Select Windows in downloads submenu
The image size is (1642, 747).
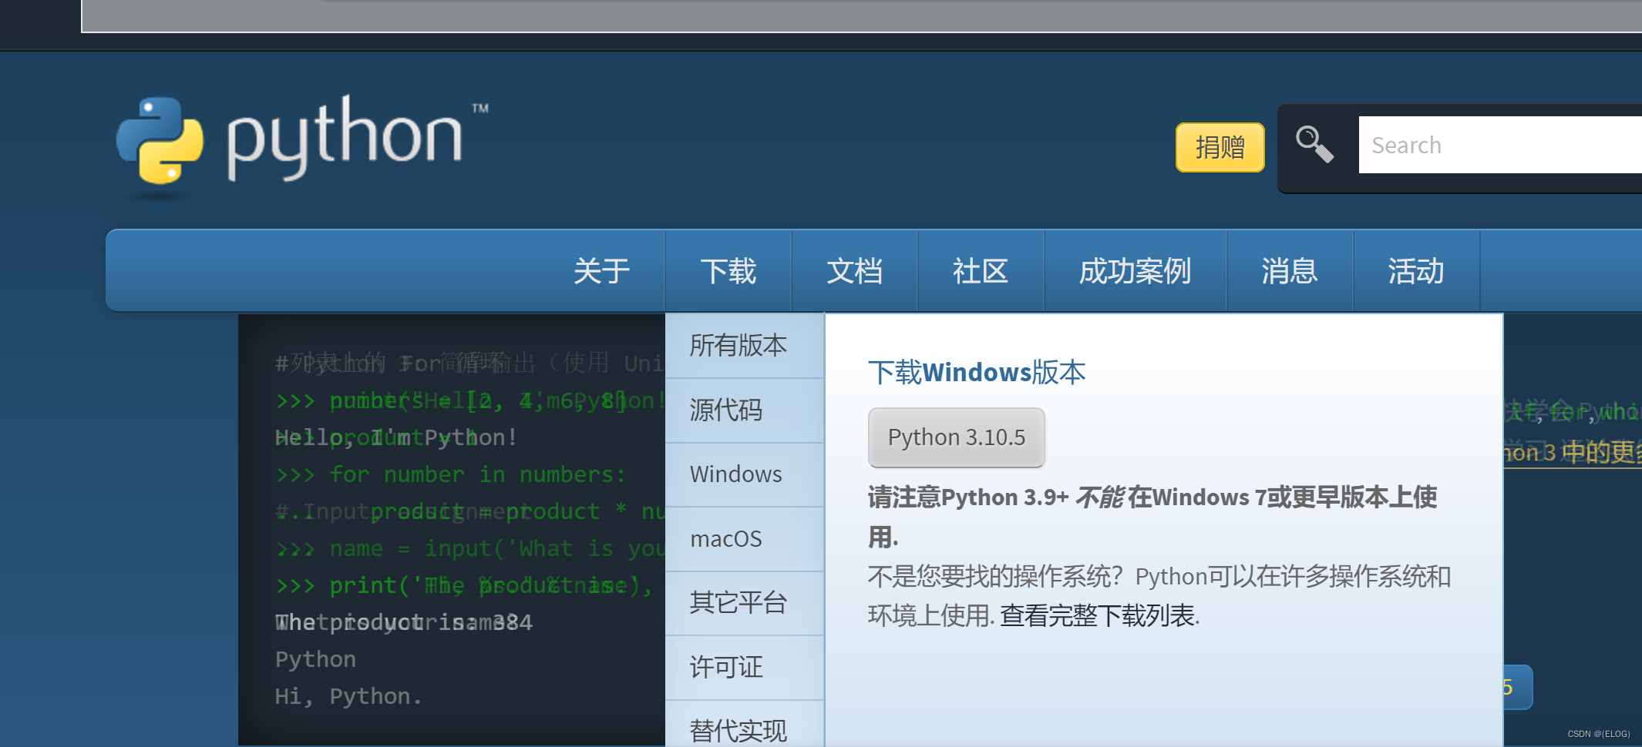click(745, 474)
